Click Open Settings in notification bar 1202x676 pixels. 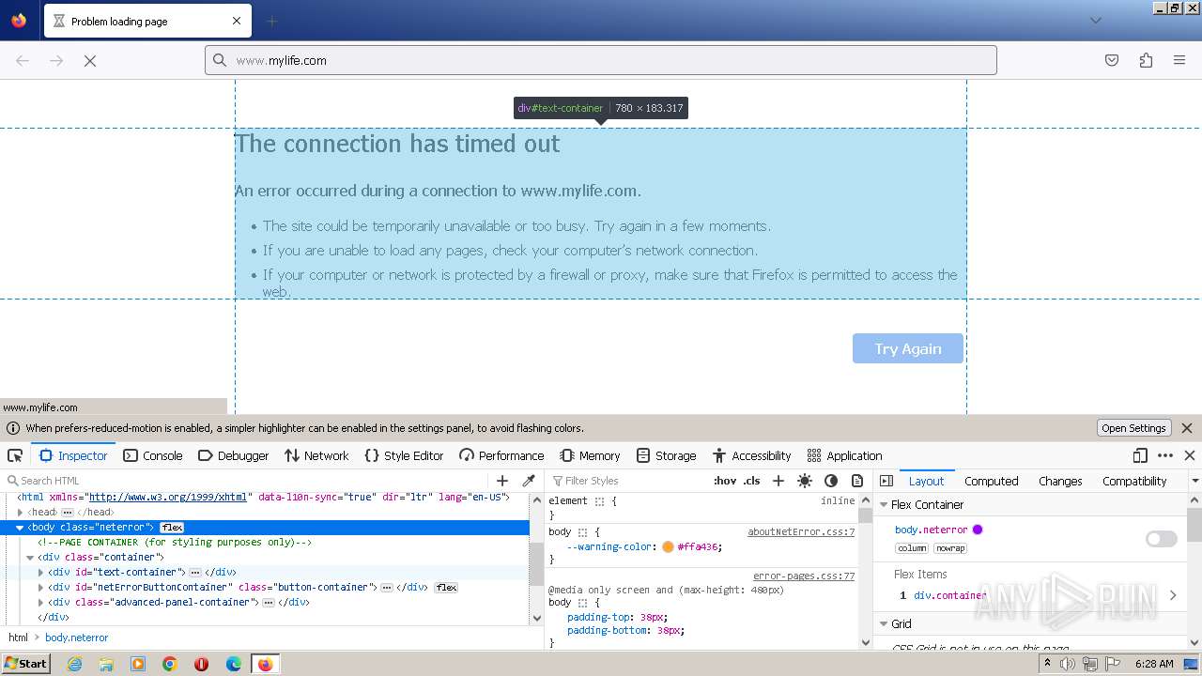point(1133,428)
